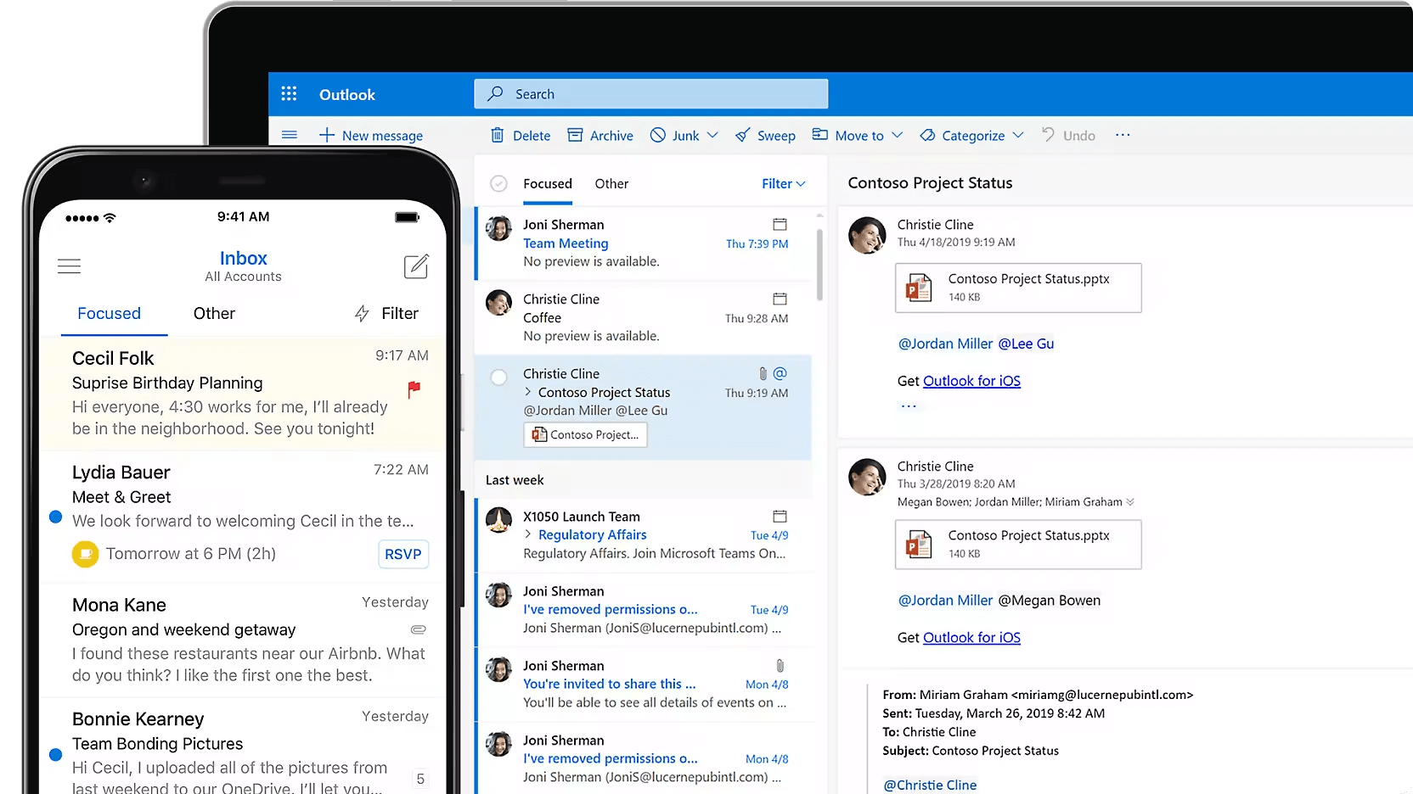
Task: Check the select-all circle beside Focused
Action: point(499,183)
